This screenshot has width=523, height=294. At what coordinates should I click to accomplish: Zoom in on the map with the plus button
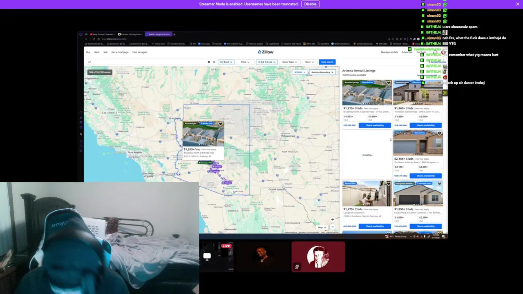tap(333, 219)
